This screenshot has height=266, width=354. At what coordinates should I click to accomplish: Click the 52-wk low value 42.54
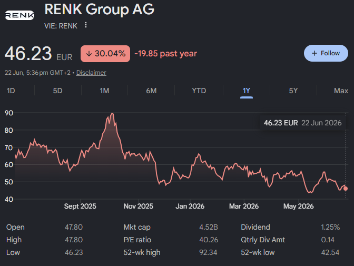(330, 252)
